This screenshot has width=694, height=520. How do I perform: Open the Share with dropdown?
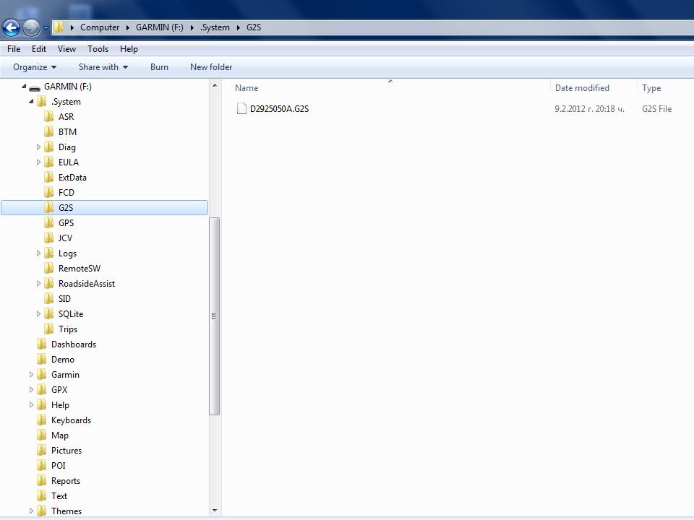click(x=103, y=67)
